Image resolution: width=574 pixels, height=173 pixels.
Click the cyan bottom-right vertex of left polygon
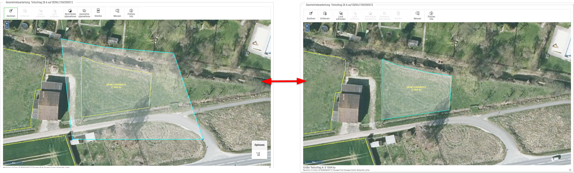203,139
